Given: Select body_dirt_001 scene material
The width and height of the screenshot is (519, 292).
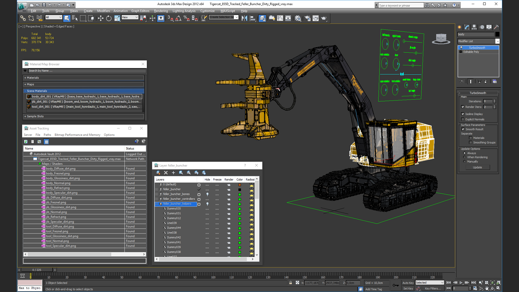Looking at the screenshot, I should [x=84, y=97].
